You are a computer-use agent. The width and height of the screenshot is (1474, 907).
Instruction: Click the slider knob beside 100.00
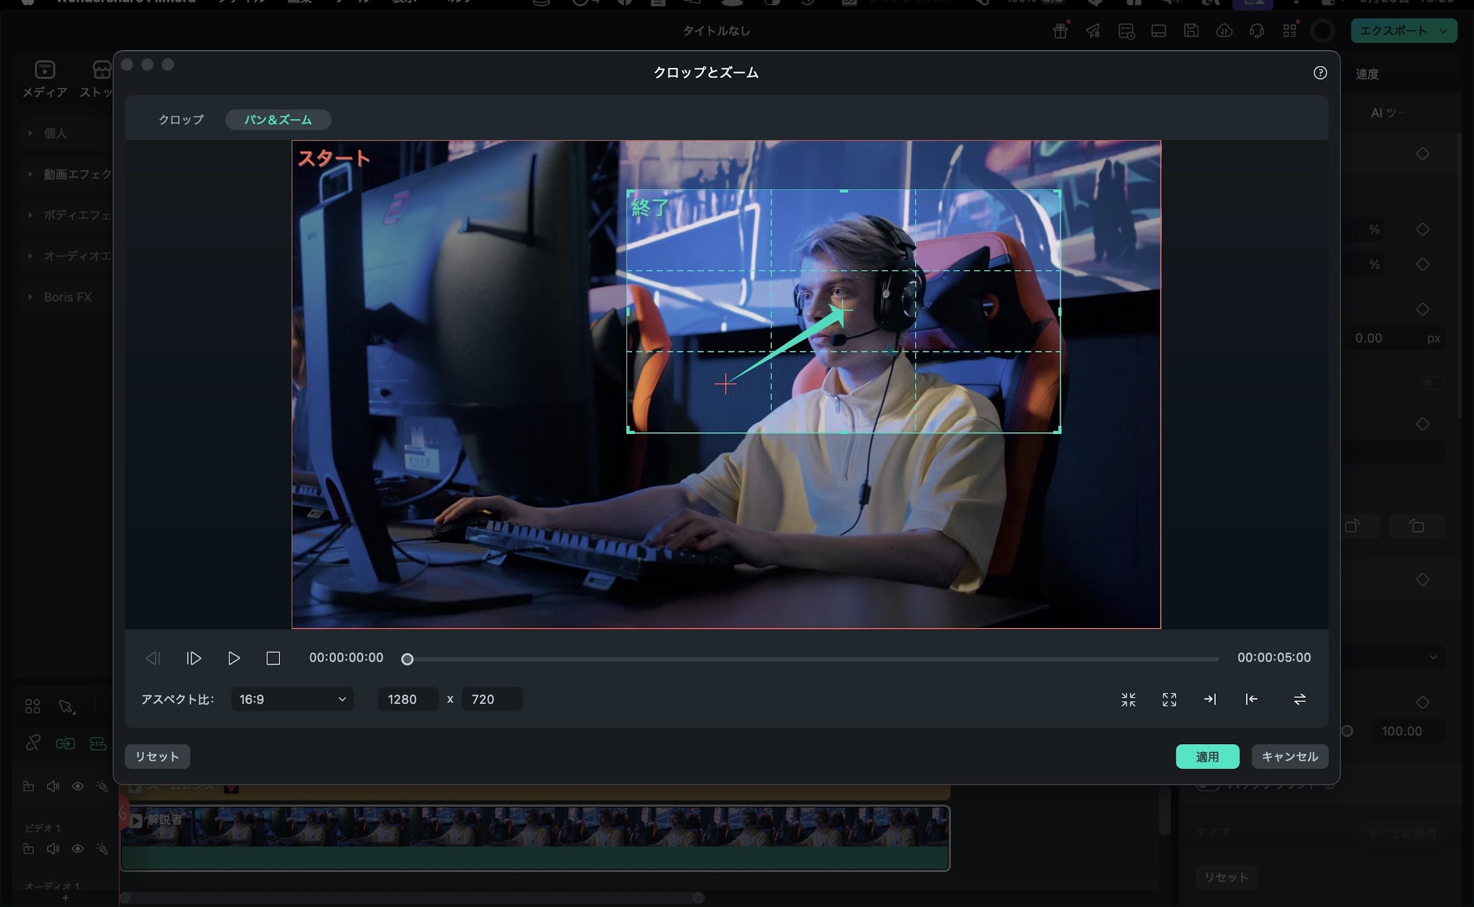coord(1347,731)
